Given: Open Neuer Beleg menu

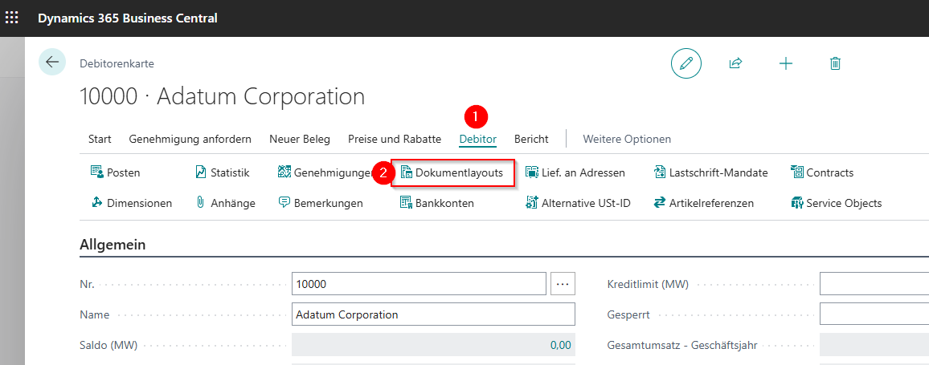Looking at the screenshot, I should 300,140.
